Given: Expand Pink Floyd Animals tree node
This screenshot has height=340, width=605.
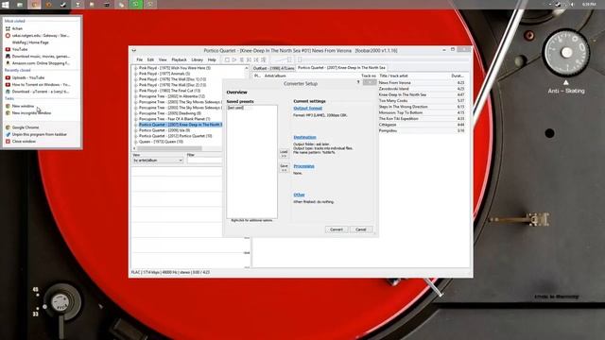Looking at the screenshot, I should coord(136,74).
